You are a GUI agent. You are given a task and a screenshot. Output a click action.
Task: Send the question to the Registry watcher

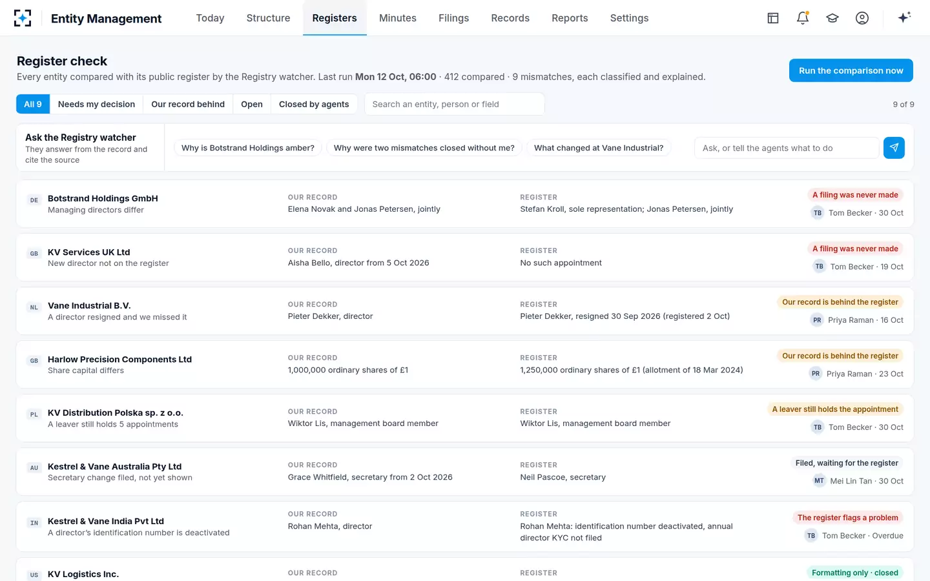tap(894, 148)
